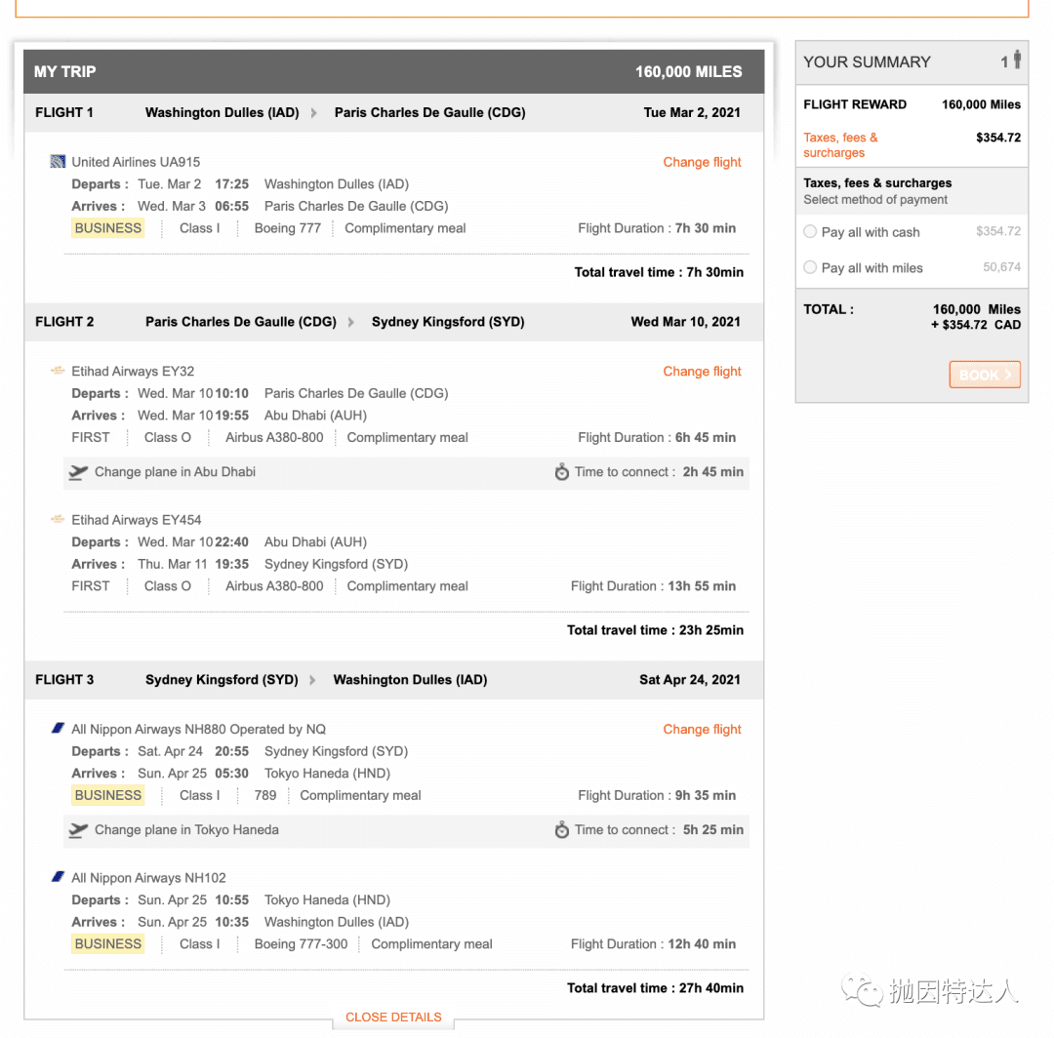Change flight for Sydney to Washington leg
Viewport: 1054px width, 1038px height.
click(x=702, y=730)
